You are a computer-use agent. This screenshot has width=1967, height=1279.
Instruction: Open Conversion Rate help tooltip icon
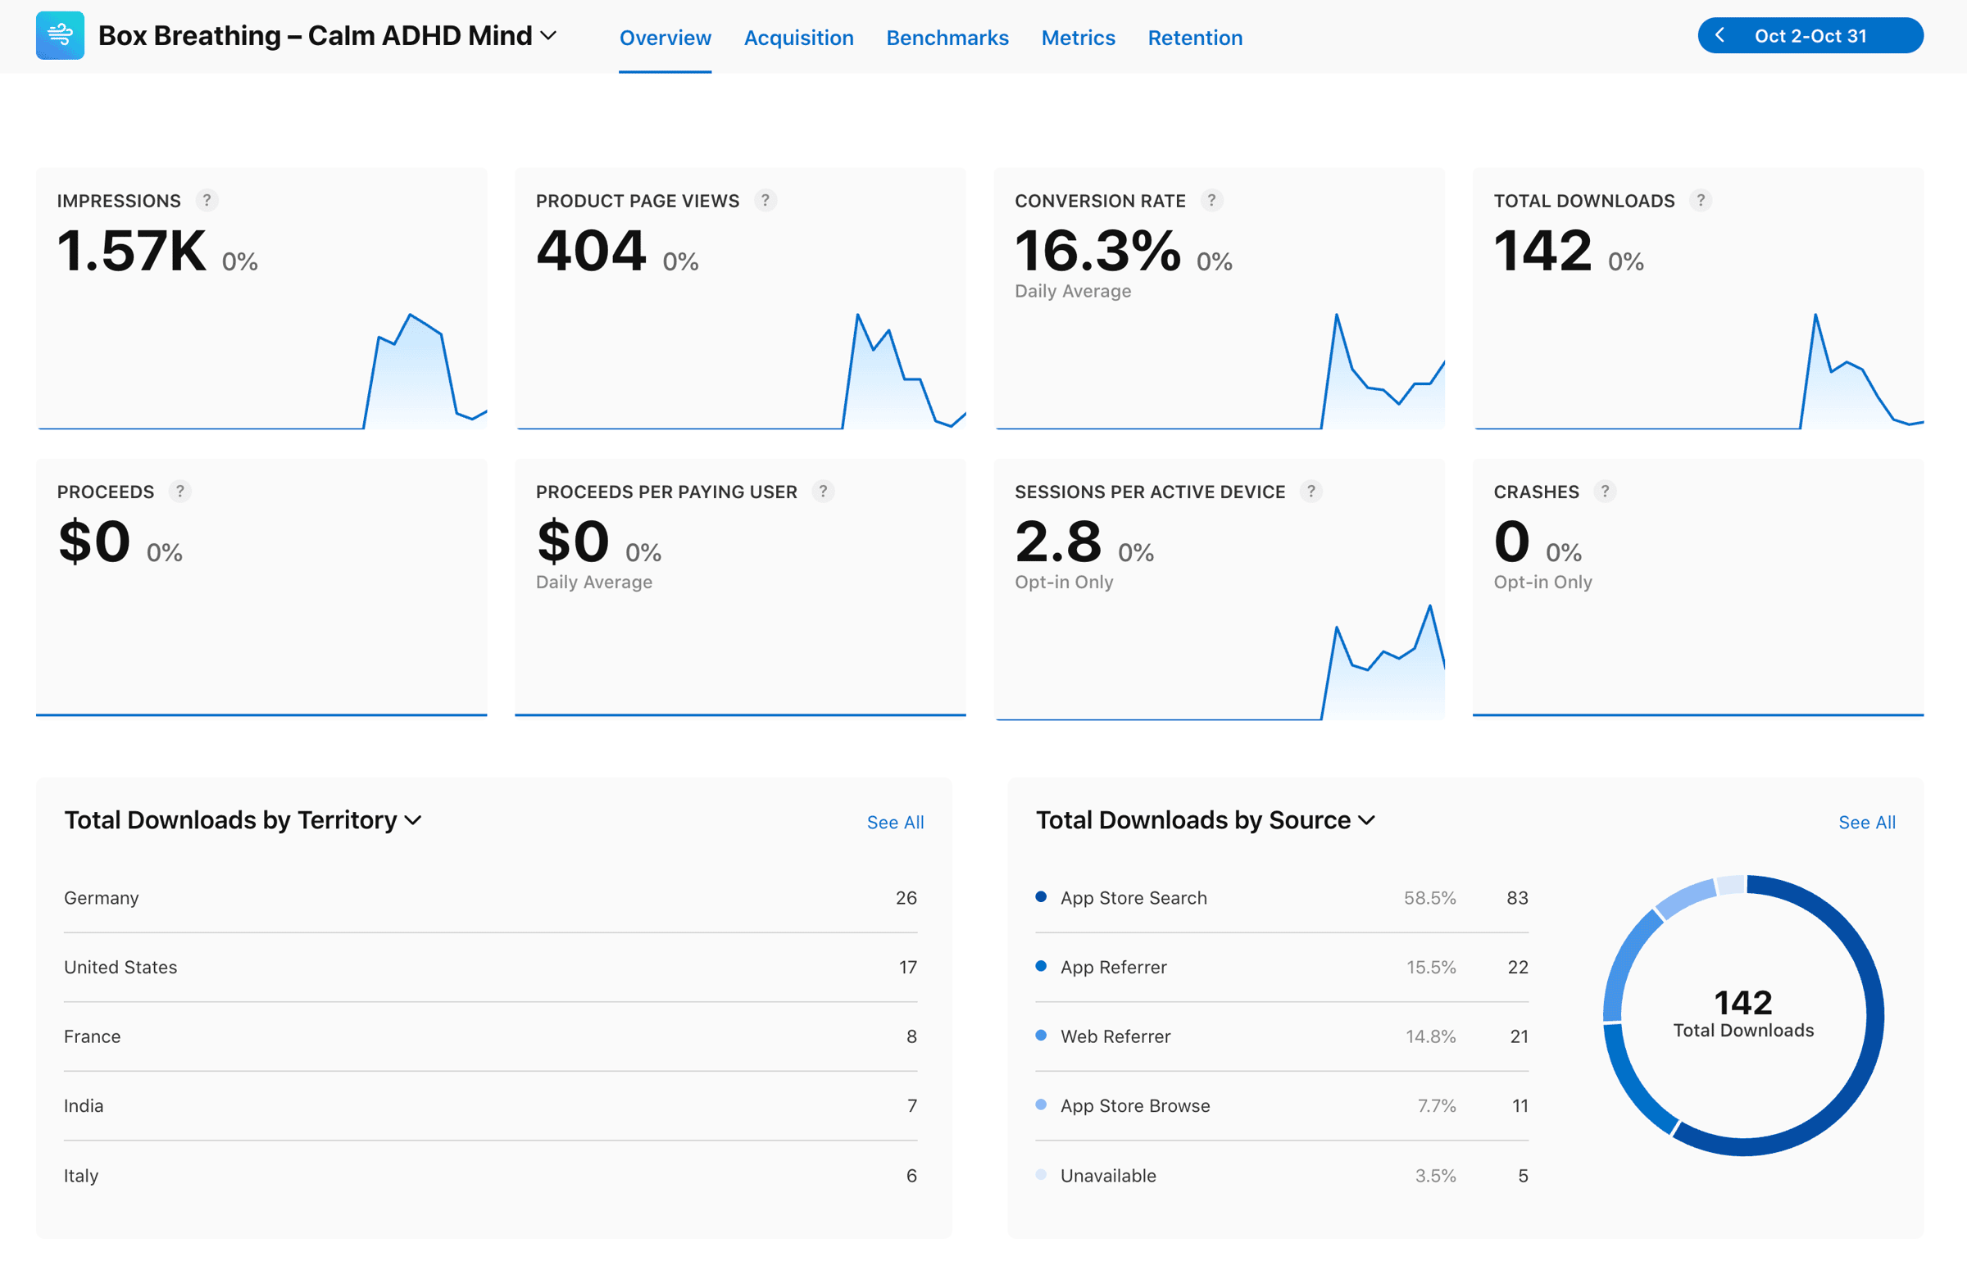[1211, 200]
